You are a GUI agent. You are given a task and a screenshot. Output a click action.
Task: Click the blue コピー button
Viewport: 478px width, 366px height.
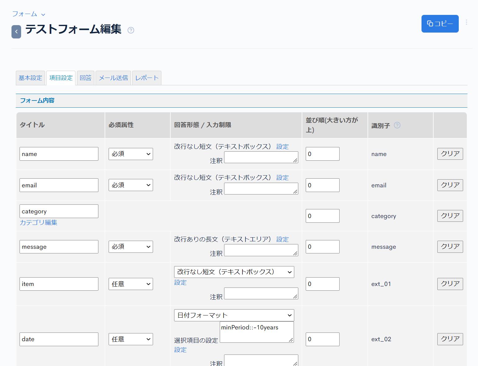[x=440, y=24]
